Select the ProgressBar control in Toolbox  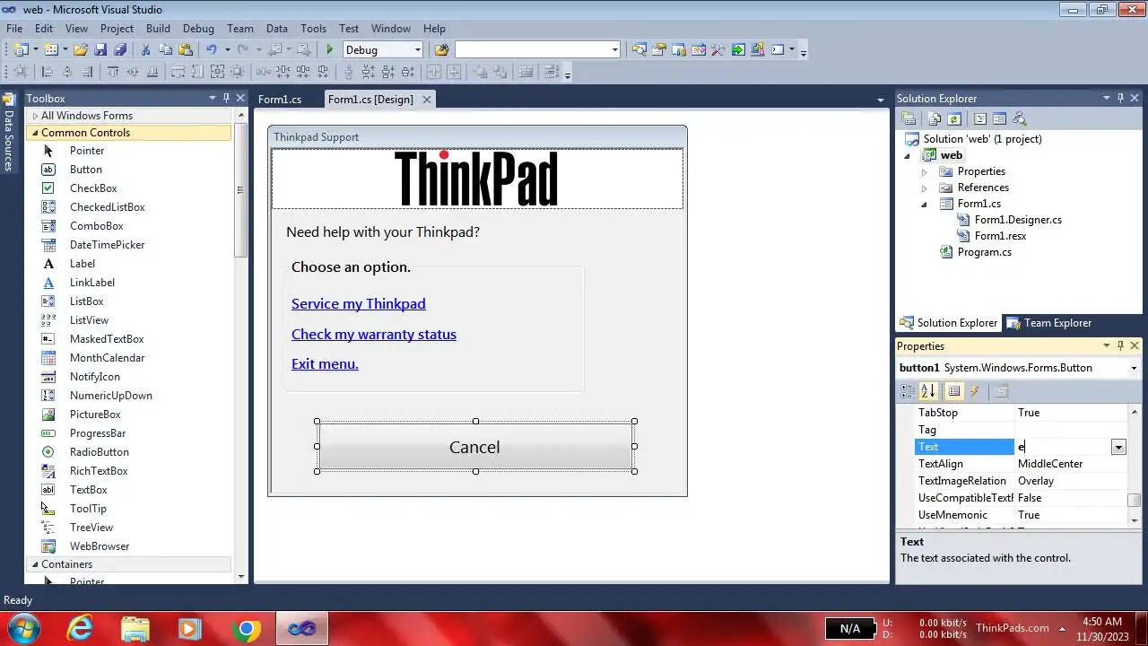click(98, 433)
